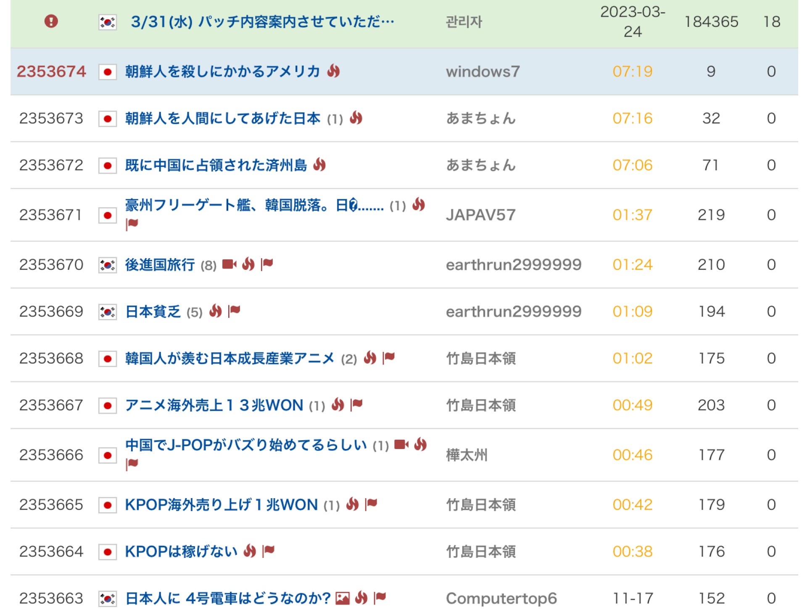Open post アニメ海外売上１３兆WON

coord(214,405)
